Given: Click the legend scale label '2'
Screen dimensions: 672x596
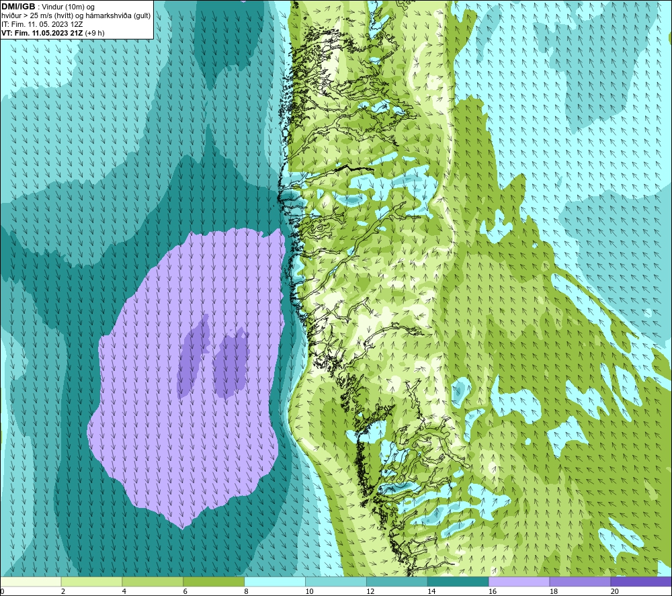Looking at the screenshot, I should coord(63,591).
